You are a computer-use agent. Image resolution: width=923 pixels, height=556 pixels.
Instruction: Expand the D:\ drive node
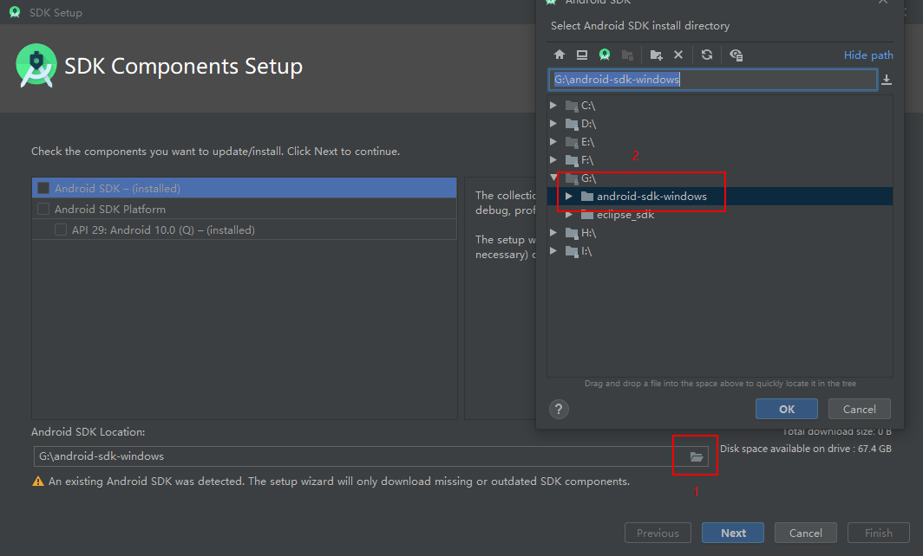point(553,124)
